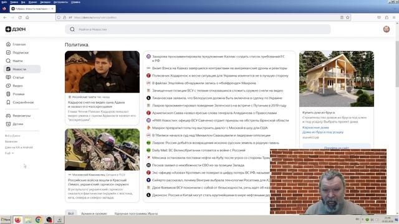Open the OBS icon in taskbar
The height and width of the screenshot is (224, 399).
pos(49,220)
